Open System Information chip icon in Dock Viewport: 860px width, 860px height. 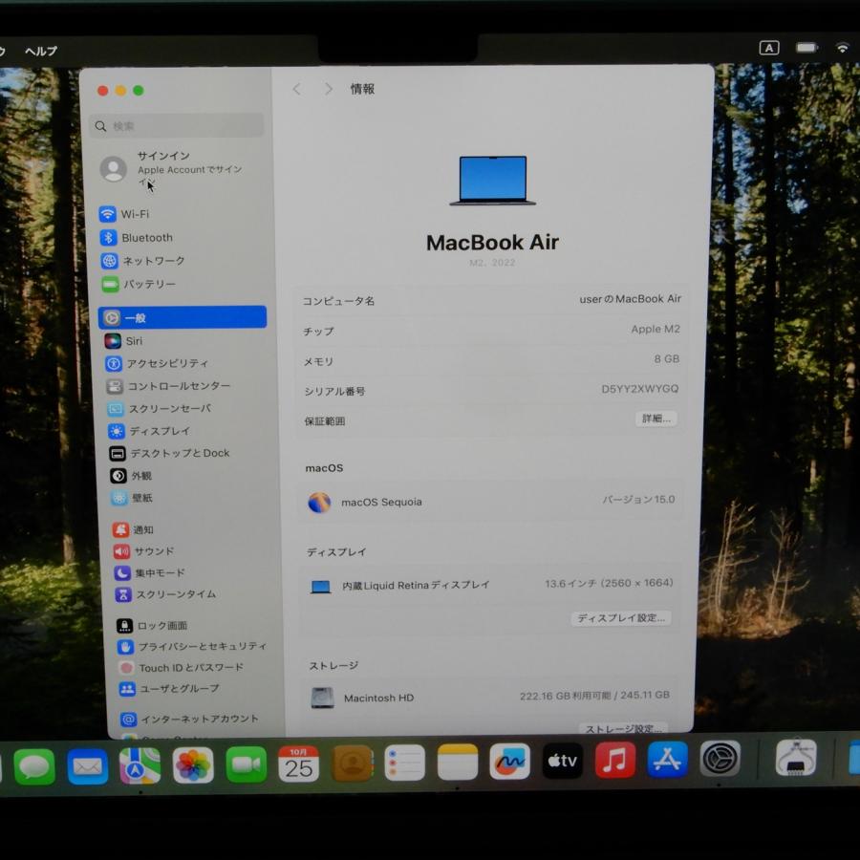(796, 758)
